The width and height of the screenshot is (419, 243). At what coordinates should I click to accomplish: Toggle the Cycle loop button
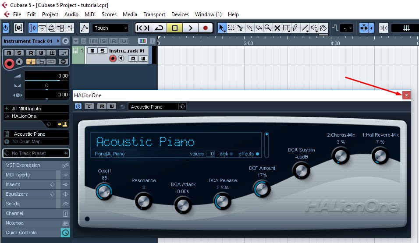159,28
